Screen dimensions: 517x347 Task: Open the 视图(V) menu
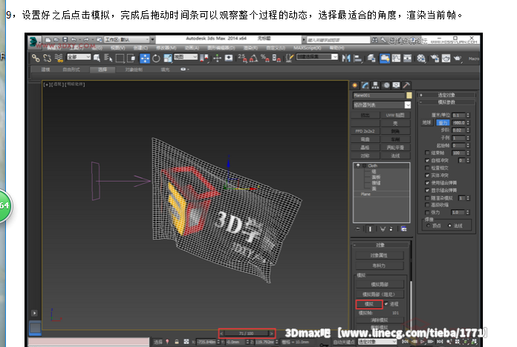117,48
